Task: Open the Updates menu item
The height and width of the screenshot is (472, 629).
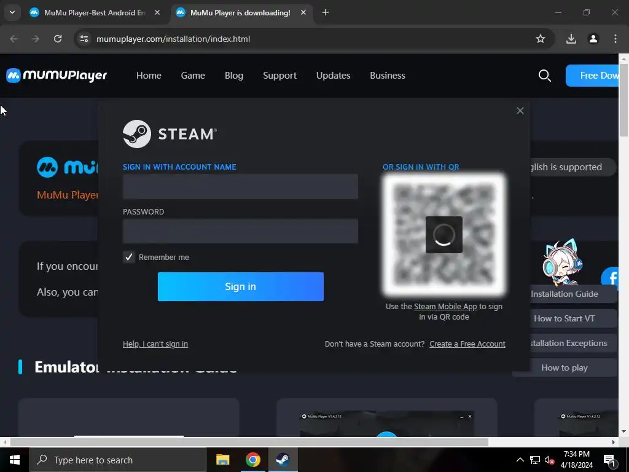Action: click(x=333, y=76)
